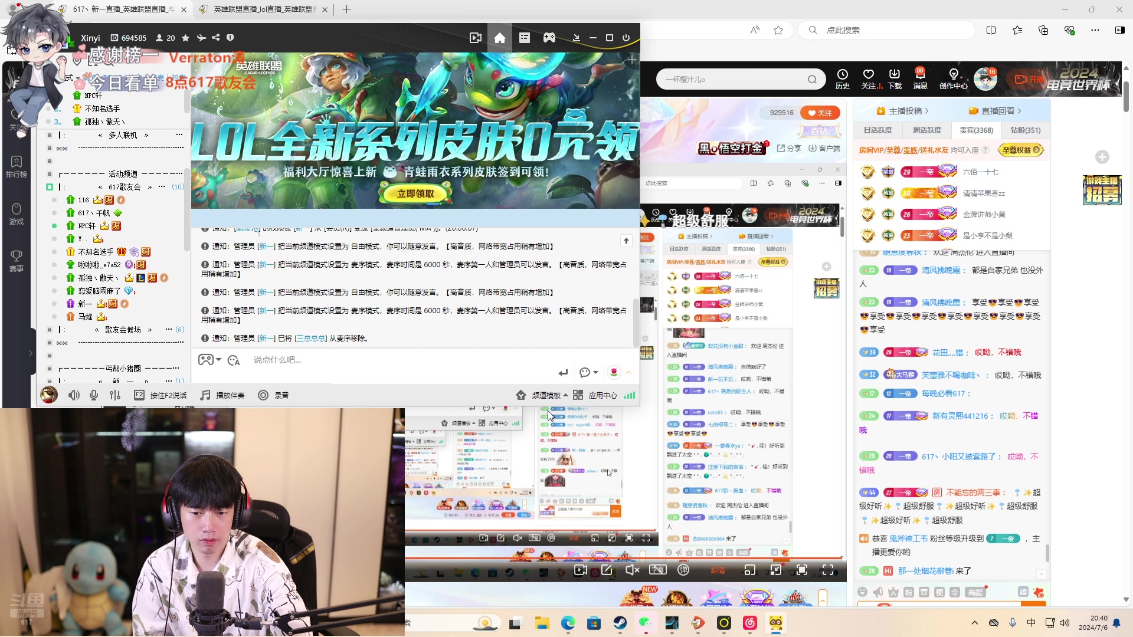Toggle the YY microphone icon
1133x637 pixels.
[x=94, y=395]
